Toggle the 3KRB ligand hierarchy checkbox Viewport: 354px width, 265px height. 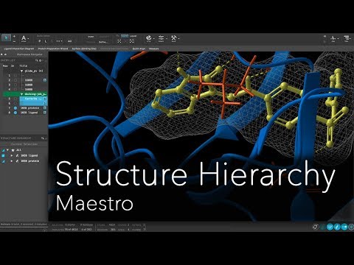(x=3, y=155)
